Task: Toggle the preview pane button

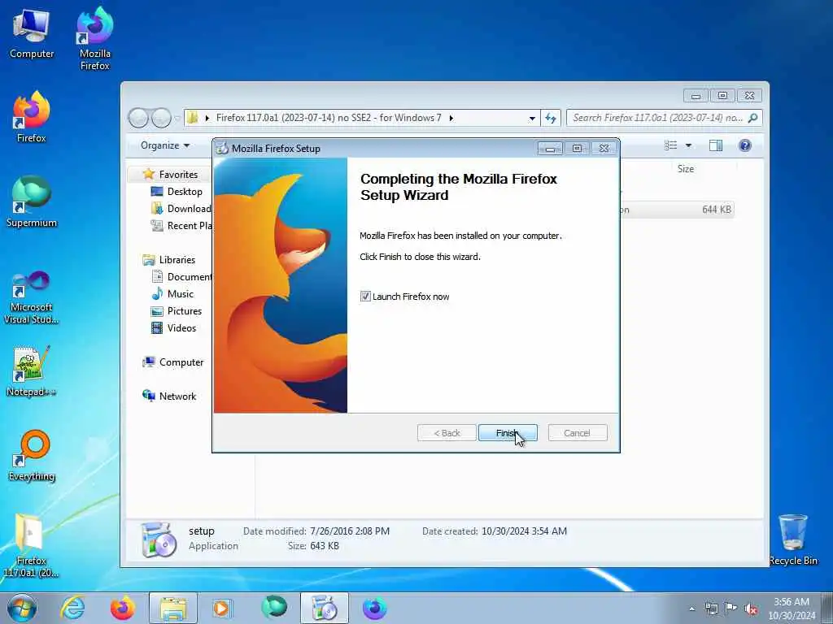Action: 716,145
